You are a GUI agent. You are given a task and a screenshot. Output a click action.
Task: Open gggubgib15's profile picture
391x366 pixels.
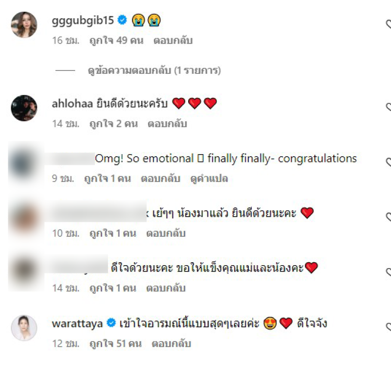click(x=24, y=24)
